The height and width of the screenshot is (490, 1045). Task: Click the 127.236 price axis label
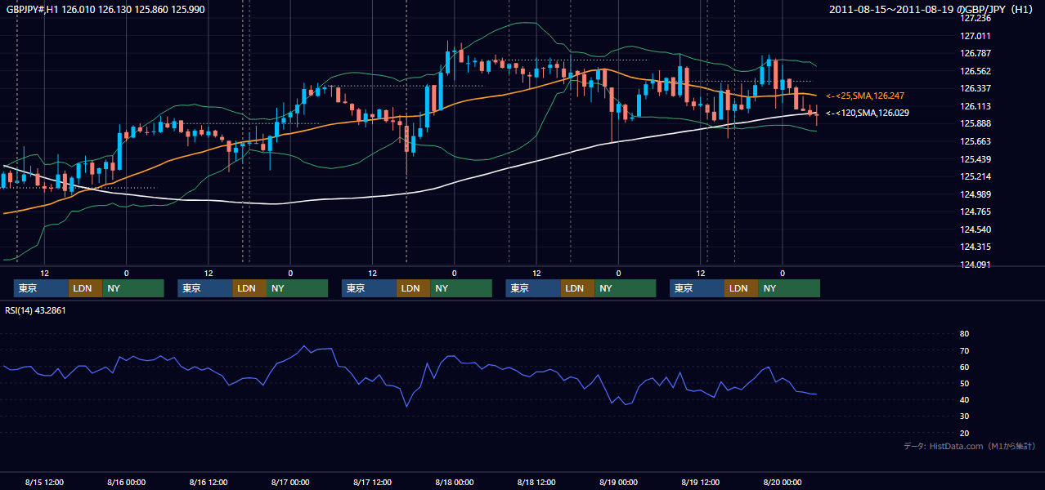(975, 18)
